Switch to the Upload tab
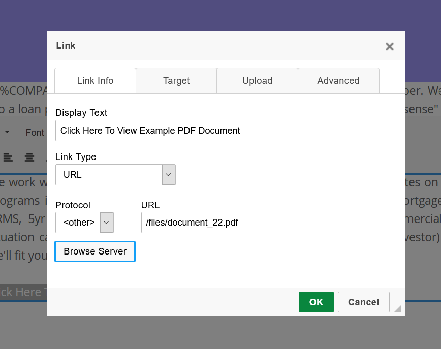This screenshot has height=349, width=441. 257,81
